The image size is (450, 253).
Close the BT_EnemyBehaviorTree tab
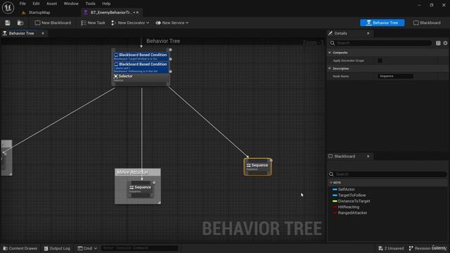click(138, 13)
